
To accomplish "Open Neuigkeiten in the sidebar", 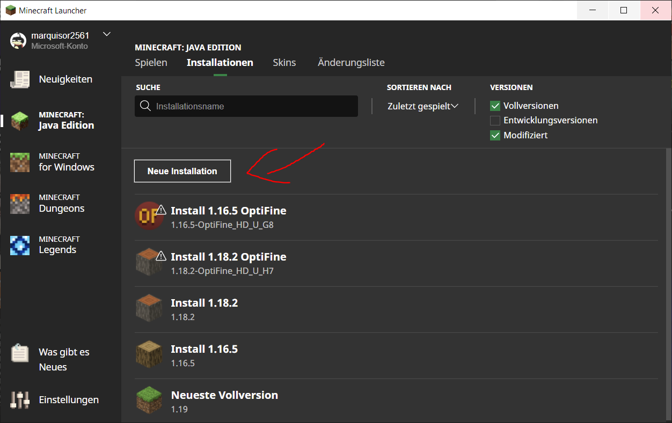I will [x=65, y=79].
